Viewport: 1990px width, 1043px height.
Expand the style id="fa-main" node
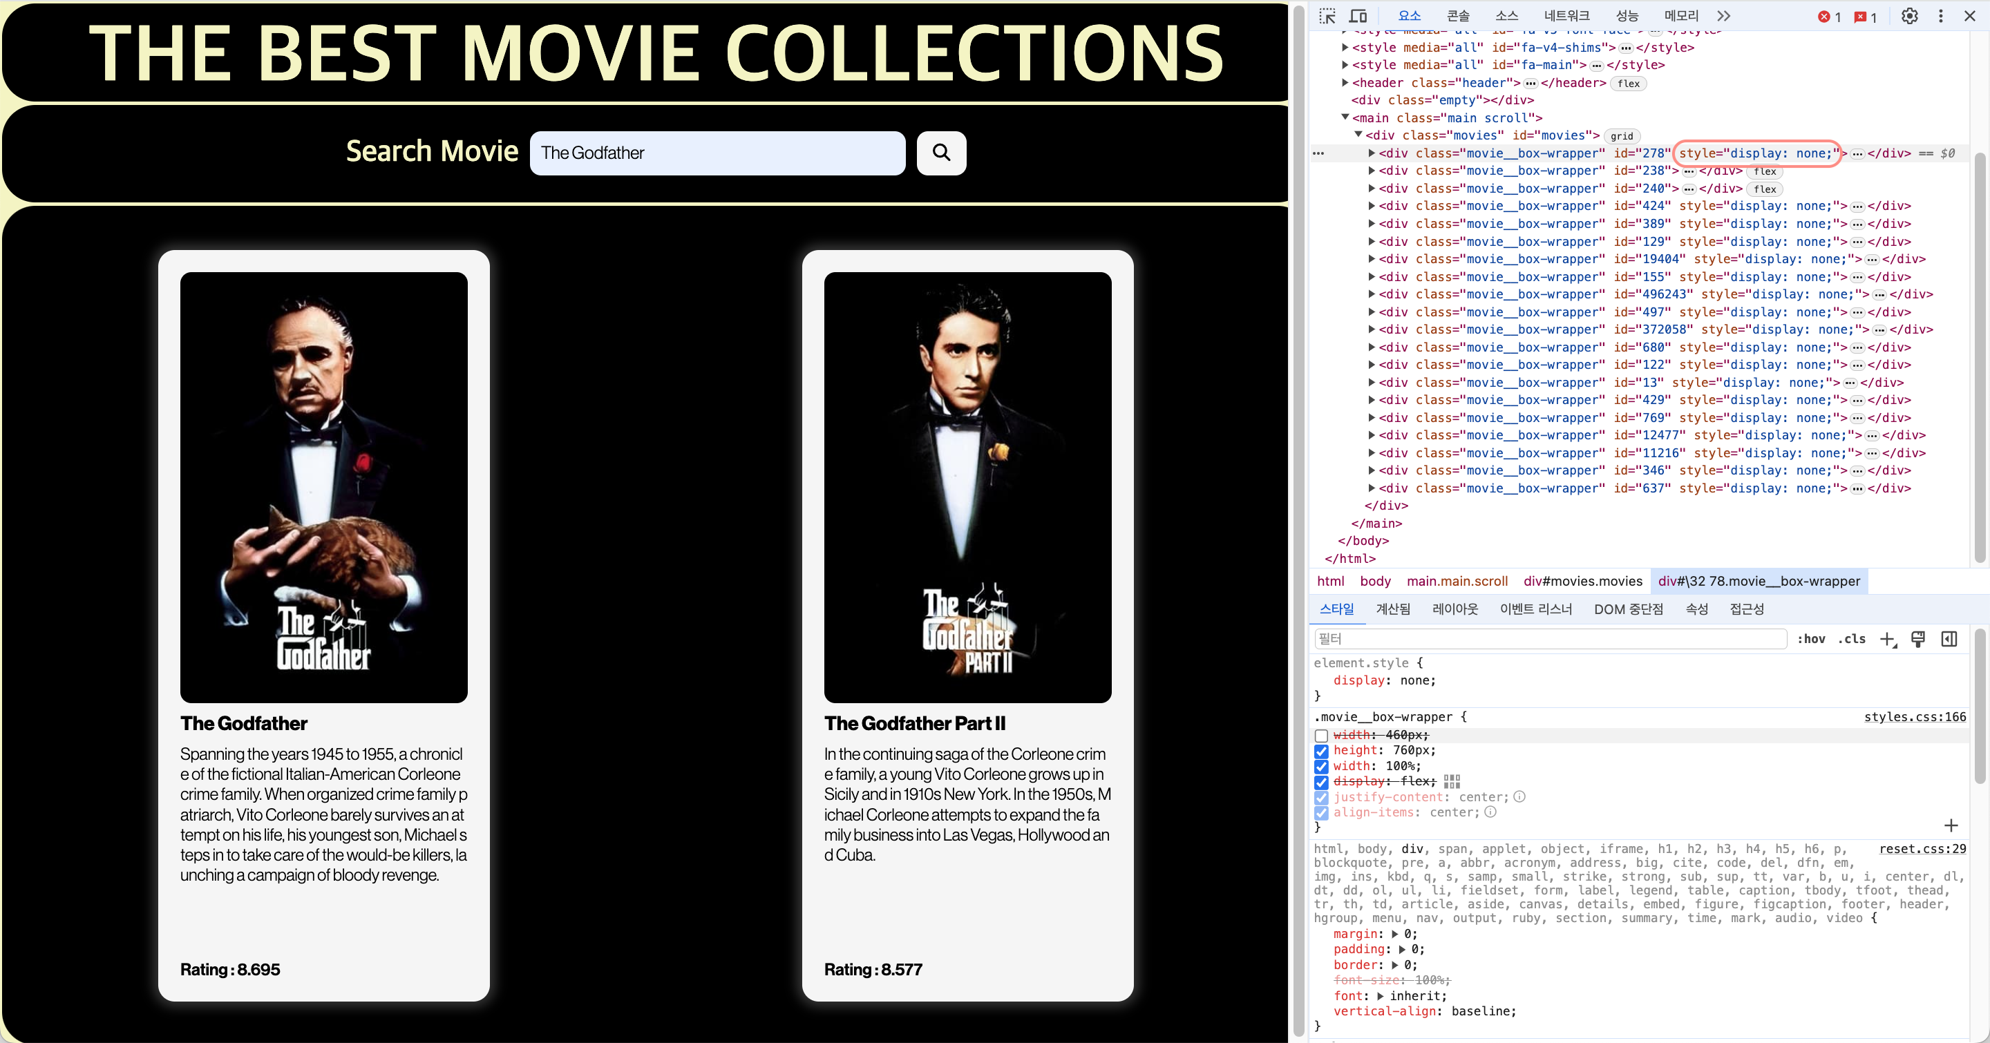pyautogui.click(x=1345, y=65)
